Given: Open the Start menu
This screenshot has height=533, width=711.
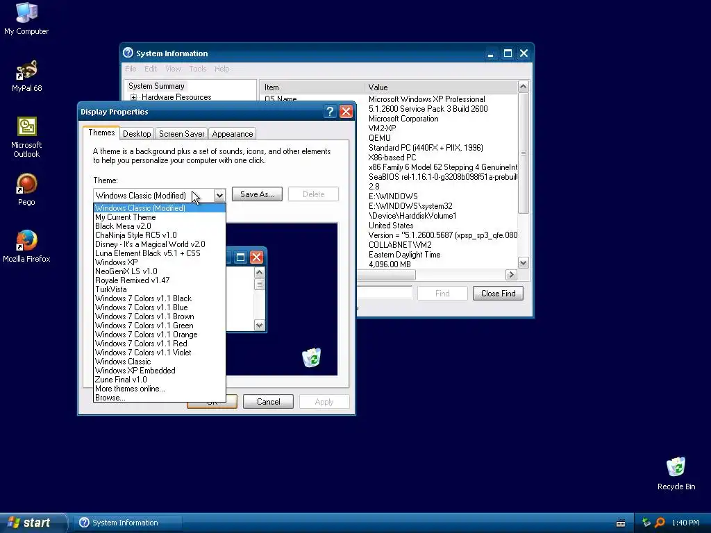Looking at the screenshot, I should coord(33,523).
